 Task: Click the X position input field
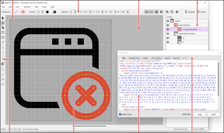86,12
